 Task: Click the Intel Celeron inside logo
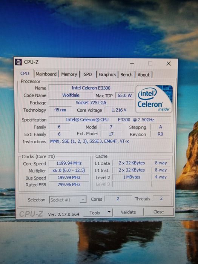154,99
